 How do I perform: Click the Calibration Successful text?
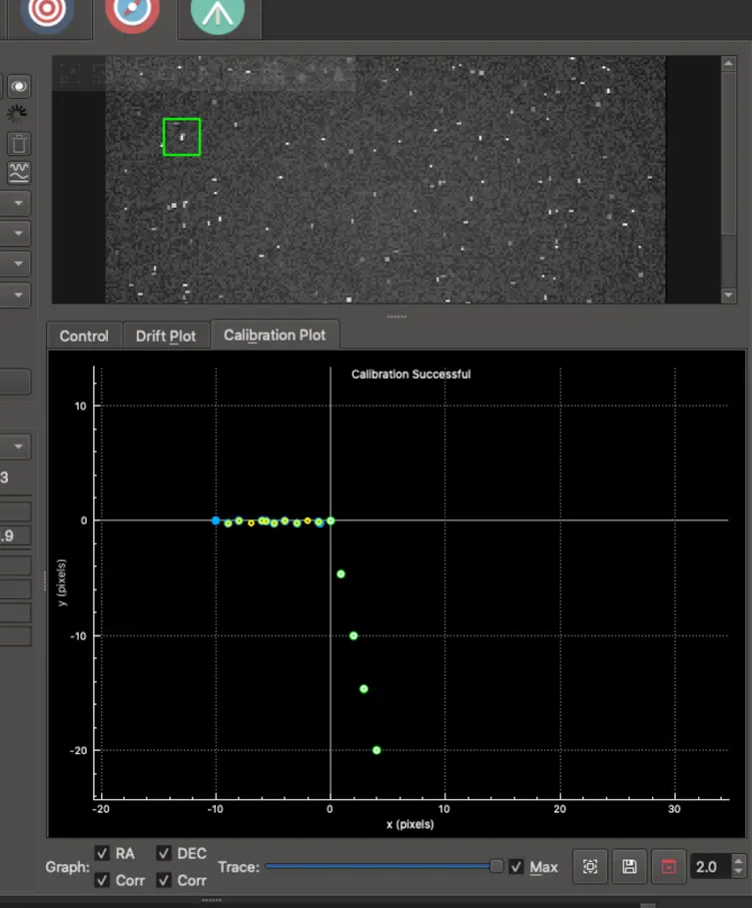coord(411,374)
